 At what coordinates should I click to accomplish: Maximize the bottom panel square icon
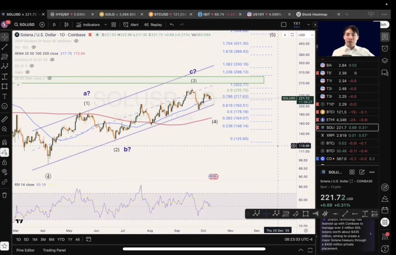310,250
